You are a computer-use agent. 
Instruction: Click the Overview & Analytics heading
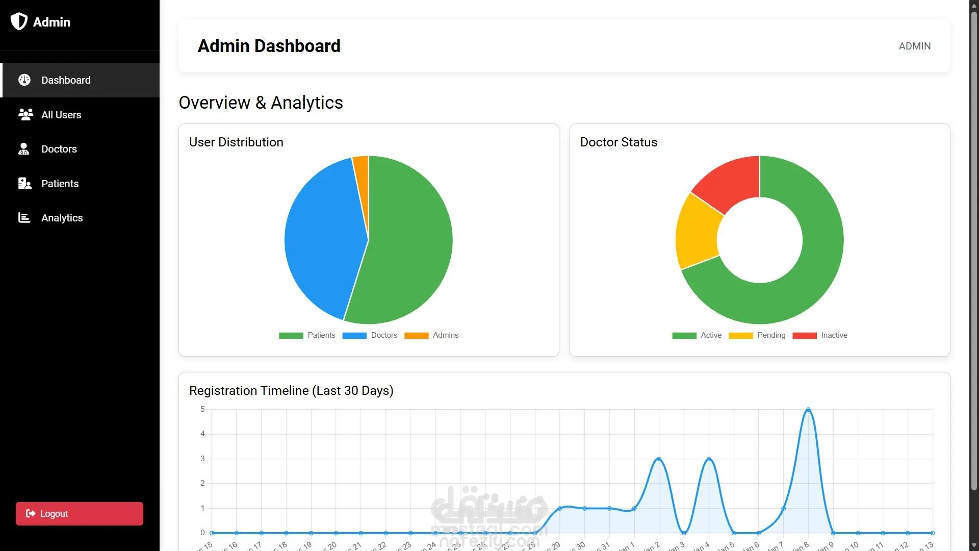tap(261, 103)
